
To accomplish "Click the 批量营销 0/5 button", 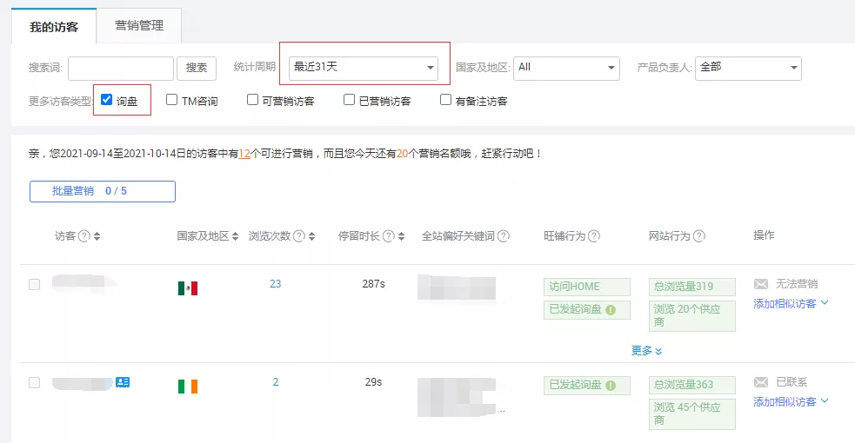I will pos(103,191).
